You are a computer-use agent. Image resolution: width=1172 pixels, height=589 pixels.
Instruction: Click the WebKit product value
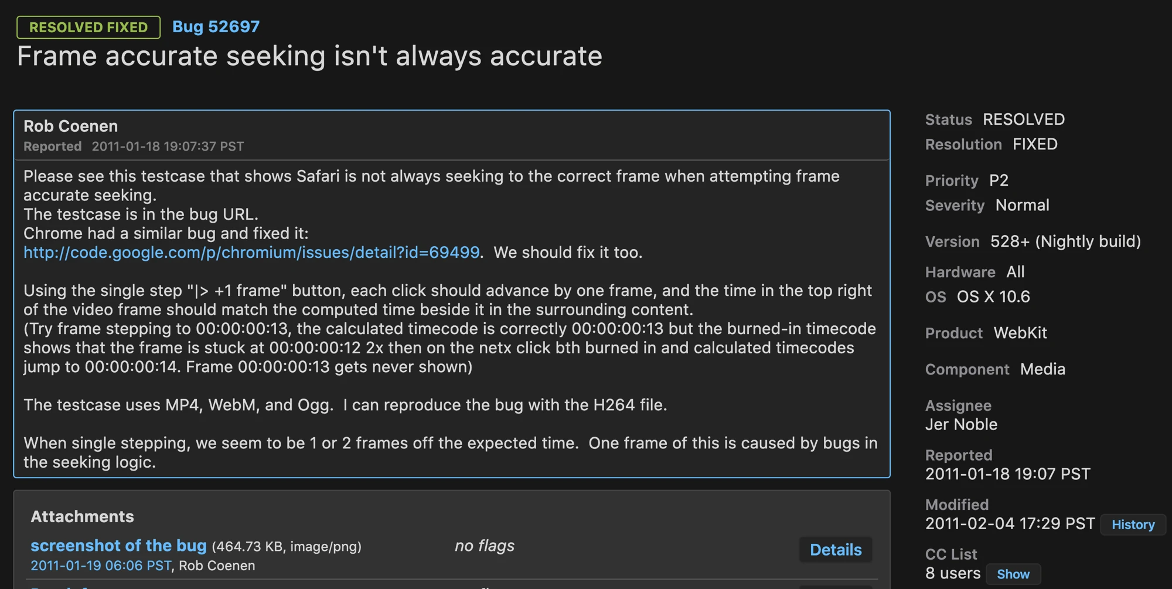pos(1020,333)
